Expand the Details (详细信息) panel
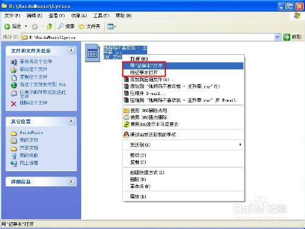Image resolution: width=305 pixels, height=229 pixels. point(71,181)
